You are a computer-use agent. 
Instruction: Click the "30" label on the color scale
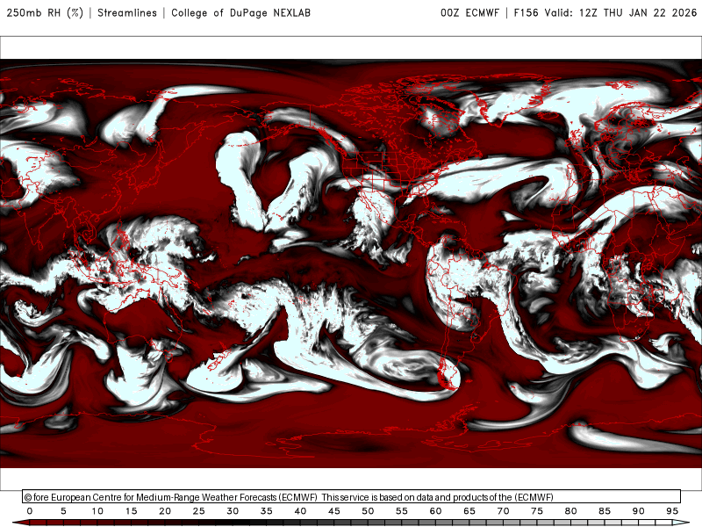(233, 511)
